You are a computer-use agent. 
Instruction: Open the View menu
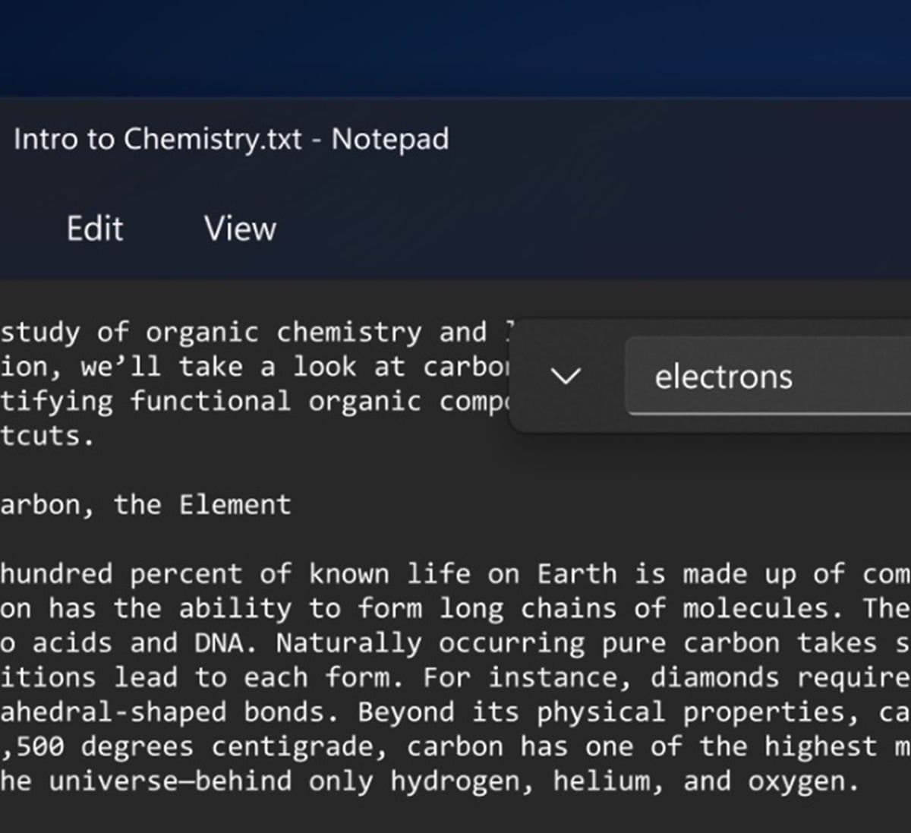[x=240, y=229]
